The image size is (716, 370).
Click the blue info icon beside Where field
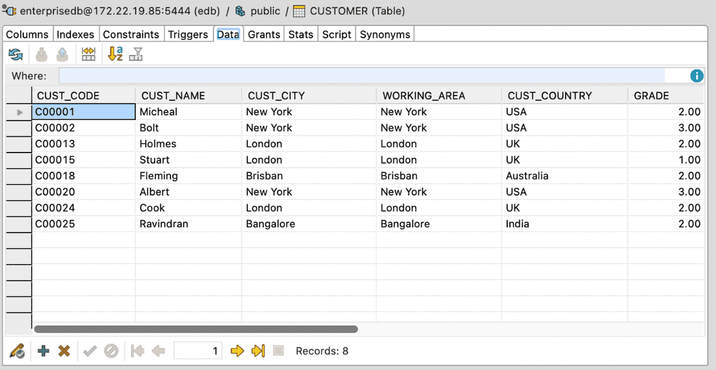click(x=697, y=76)
